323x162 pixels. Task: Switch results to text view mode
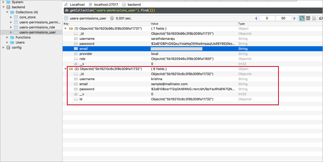point(314,18)
